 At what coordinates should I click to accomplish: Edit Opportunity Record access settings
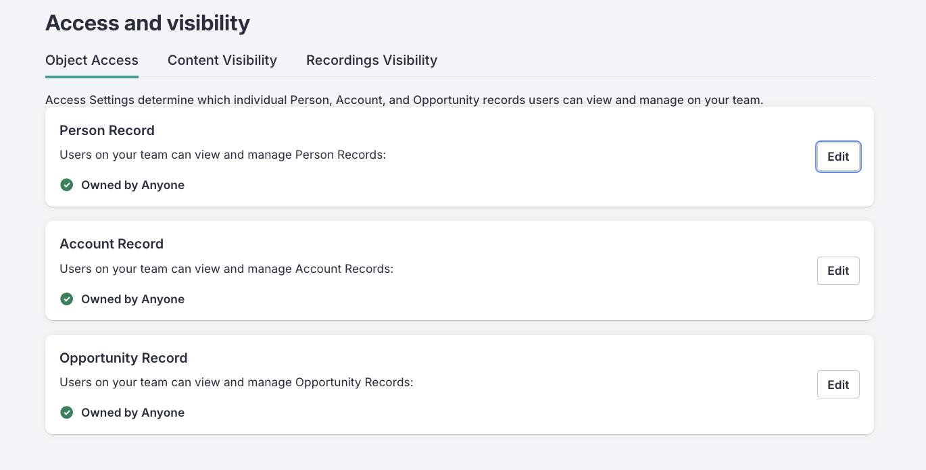(838, 385)
